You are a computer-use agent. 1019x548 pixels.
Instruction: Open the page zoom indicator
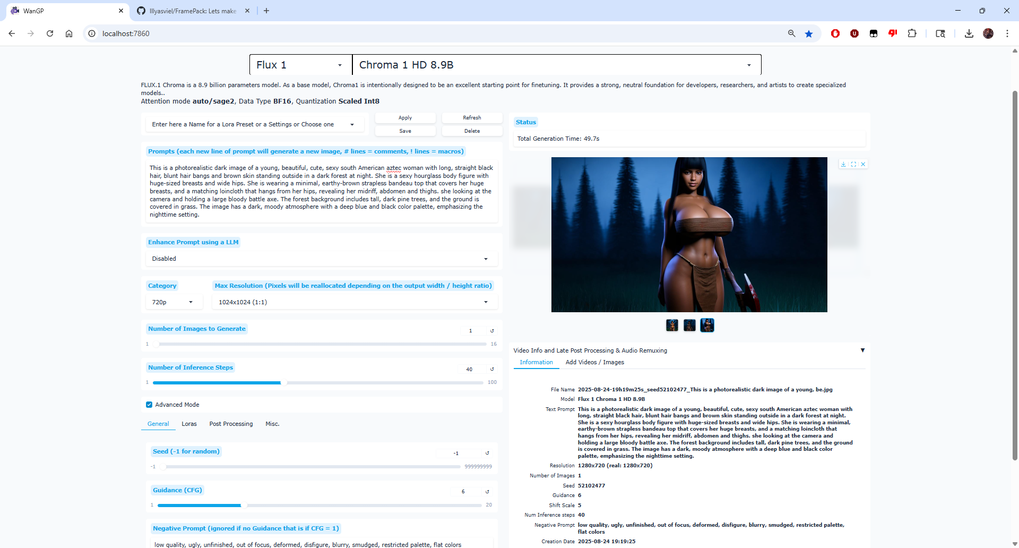(x=791, y=33)
